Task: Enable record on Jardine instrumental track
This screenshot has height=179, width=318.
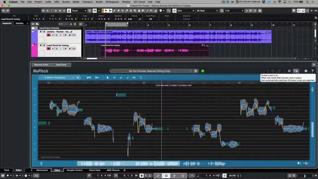Action: (x=49, y=35)
